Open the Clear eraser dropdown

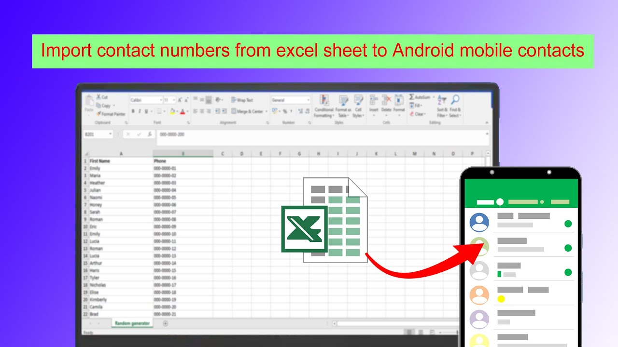[x=418, y=114]
